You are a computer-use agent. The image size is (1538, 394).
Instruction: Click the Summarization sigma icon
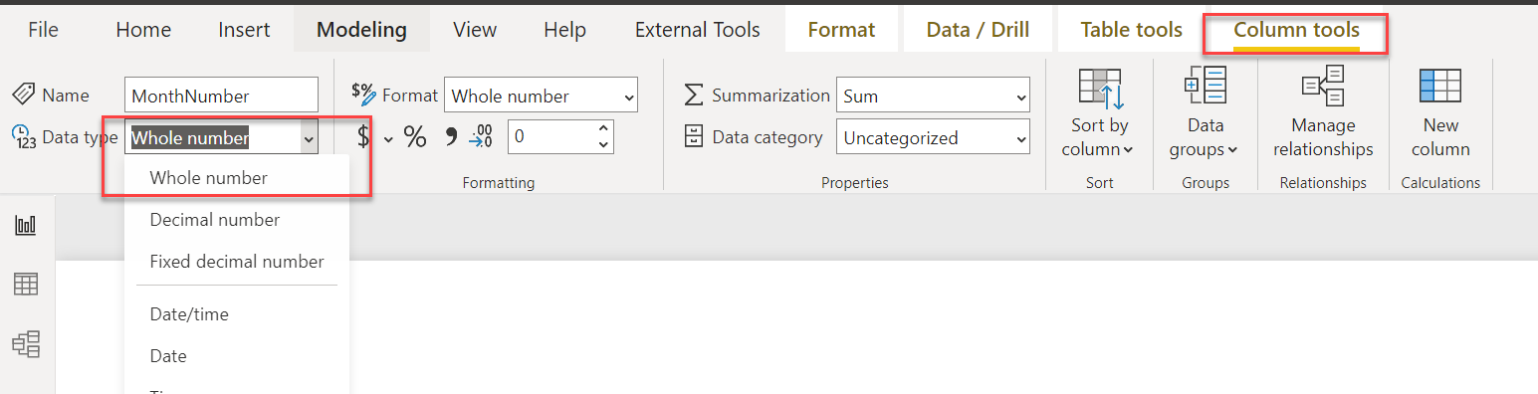(694, 96)
